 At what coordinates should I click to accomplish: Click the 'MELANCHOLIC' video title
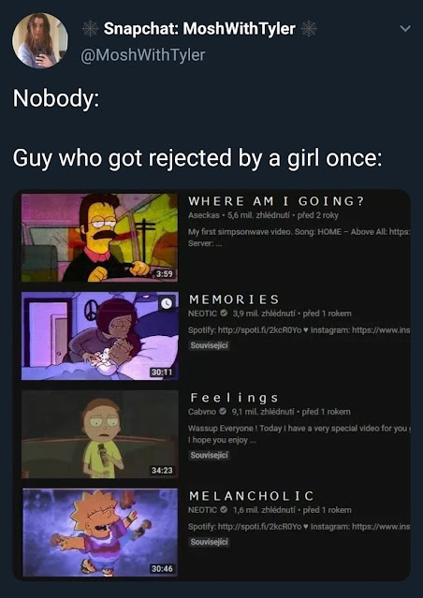coord(252,496)
